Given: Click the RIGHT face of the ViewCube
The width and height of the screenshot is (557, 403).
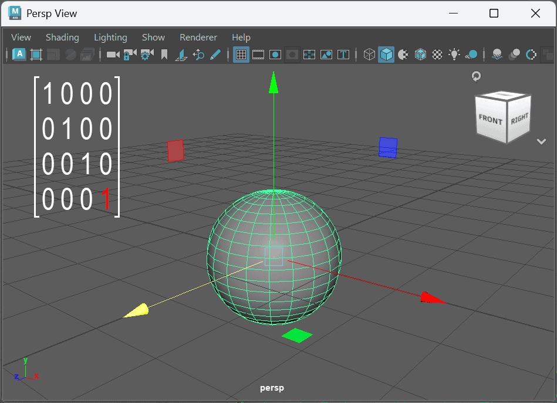Looking at the screenshot, I should click(519, 119).
